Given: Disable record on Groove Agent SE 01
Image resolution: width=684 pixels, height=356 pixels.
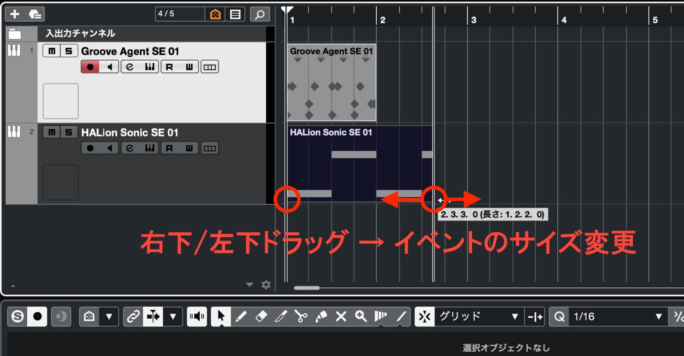Looking at the screenshot, I should coord(90,67).
